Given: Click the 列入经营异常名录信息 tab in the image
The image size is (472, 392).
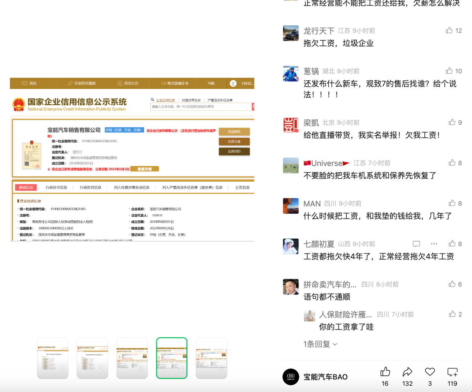Looking at the screenshot, I should pyautogui.click(x=132, y=188).
